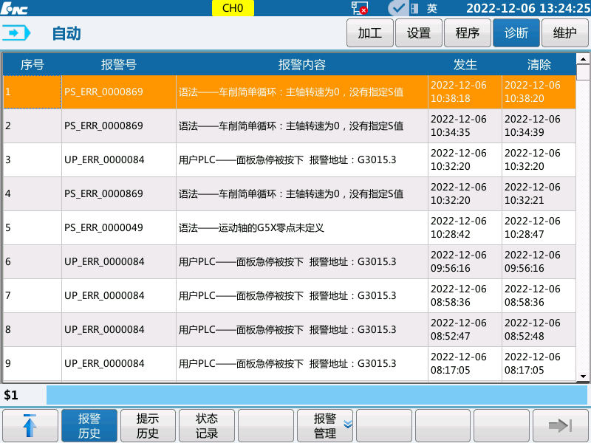Select the yellow CH0 channel indicator
This screenshot has width=591, height=443.
point(233,7)
